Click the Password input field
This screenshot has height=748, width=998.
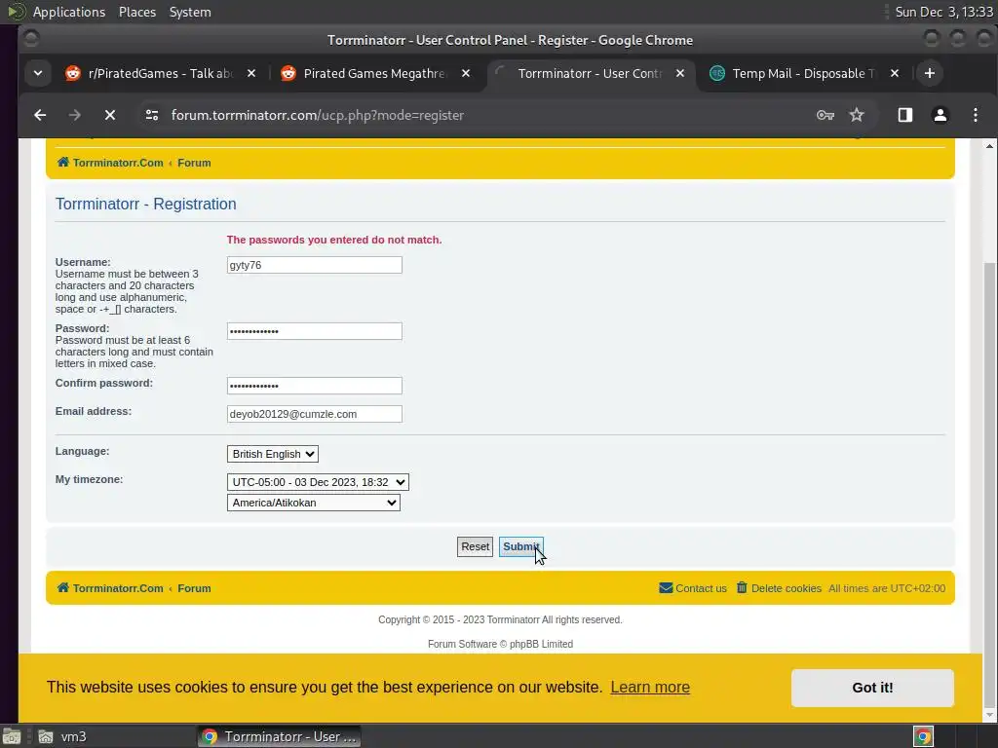coord(315,331)
